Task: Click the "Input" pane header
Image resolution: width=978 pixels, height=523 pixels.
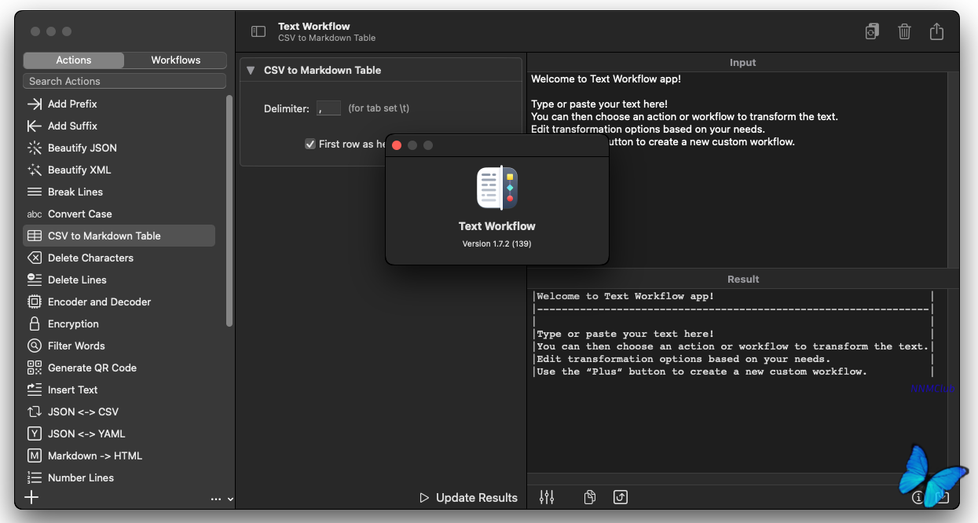Action: [743, 63]
